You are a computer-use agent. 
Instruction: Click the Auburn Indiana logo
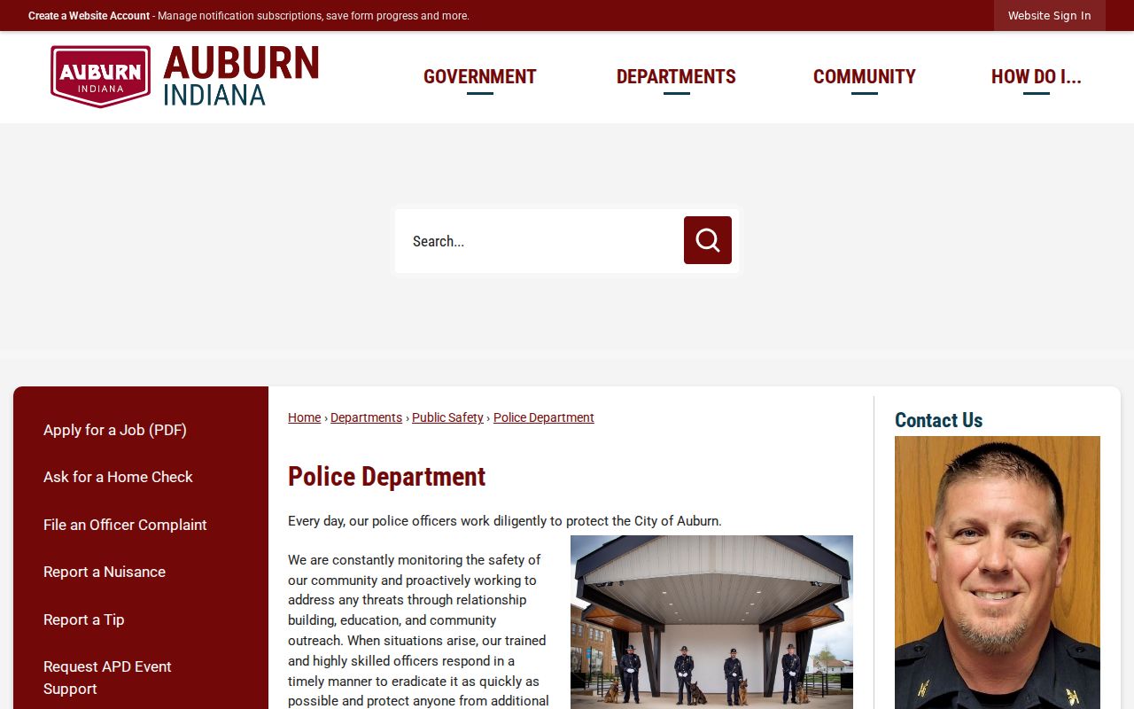pos(184,76)
